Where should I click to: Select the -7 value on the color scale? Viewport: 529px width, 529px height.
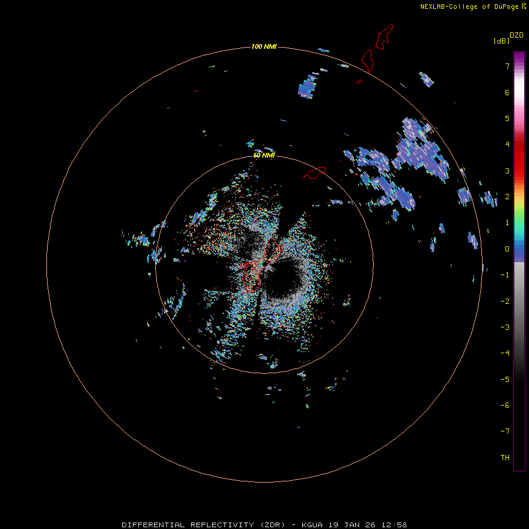(x=505, y=431)
